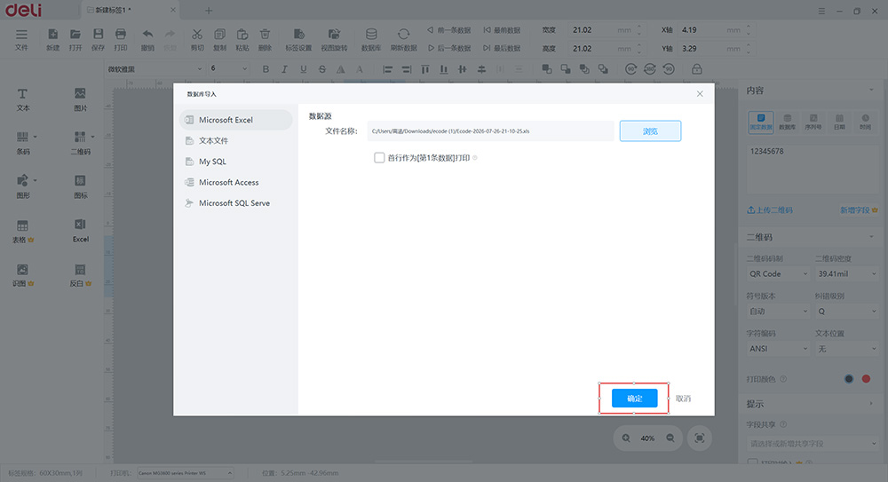Click 新增字段 add field link
The image size is (888, 482).
[859, 209]
